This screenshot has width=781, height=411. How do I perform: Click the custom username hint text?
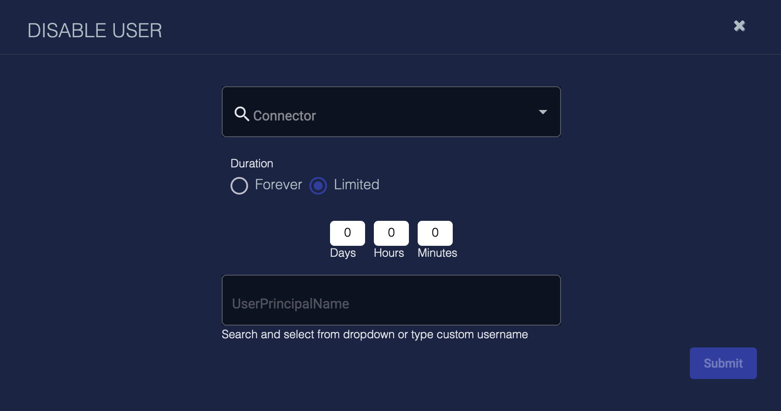[374, 334]
